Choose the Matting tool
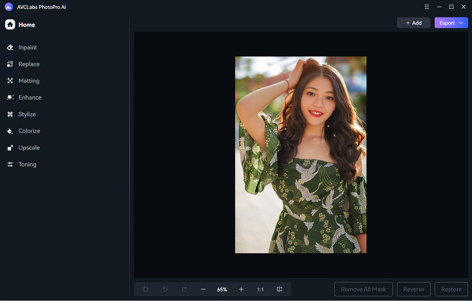Viewport: 472px width, 301px height. (x=23, y=81)
